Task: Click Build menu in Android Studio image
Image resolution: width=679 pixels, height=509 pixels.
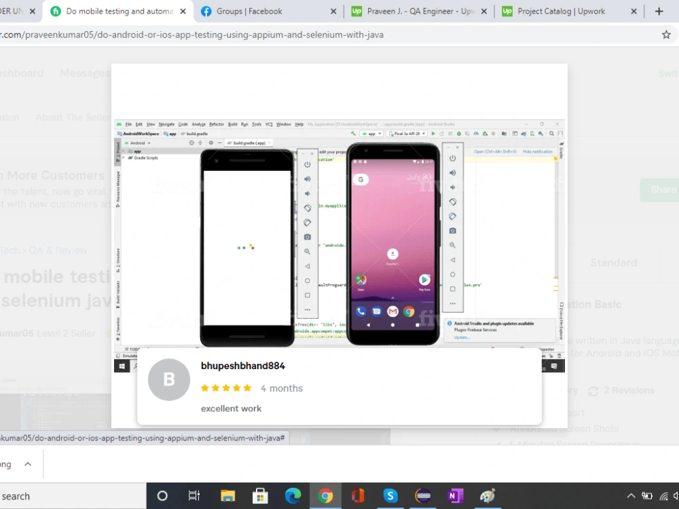Action: click(x=232, y=124)
